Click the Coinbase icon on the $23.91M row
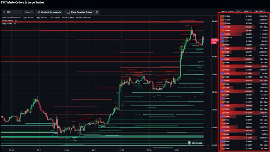 point(223,80)
